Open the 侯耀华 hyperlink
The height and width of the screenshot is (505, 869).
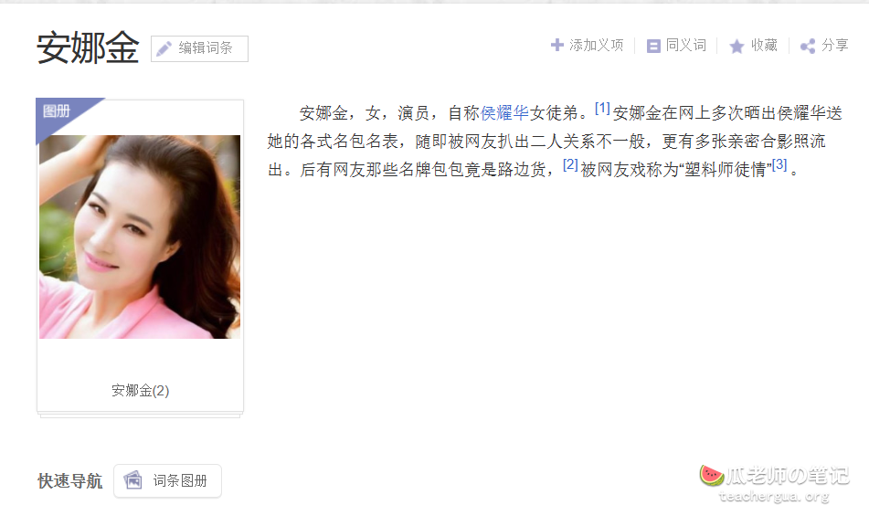click(505, 113)
